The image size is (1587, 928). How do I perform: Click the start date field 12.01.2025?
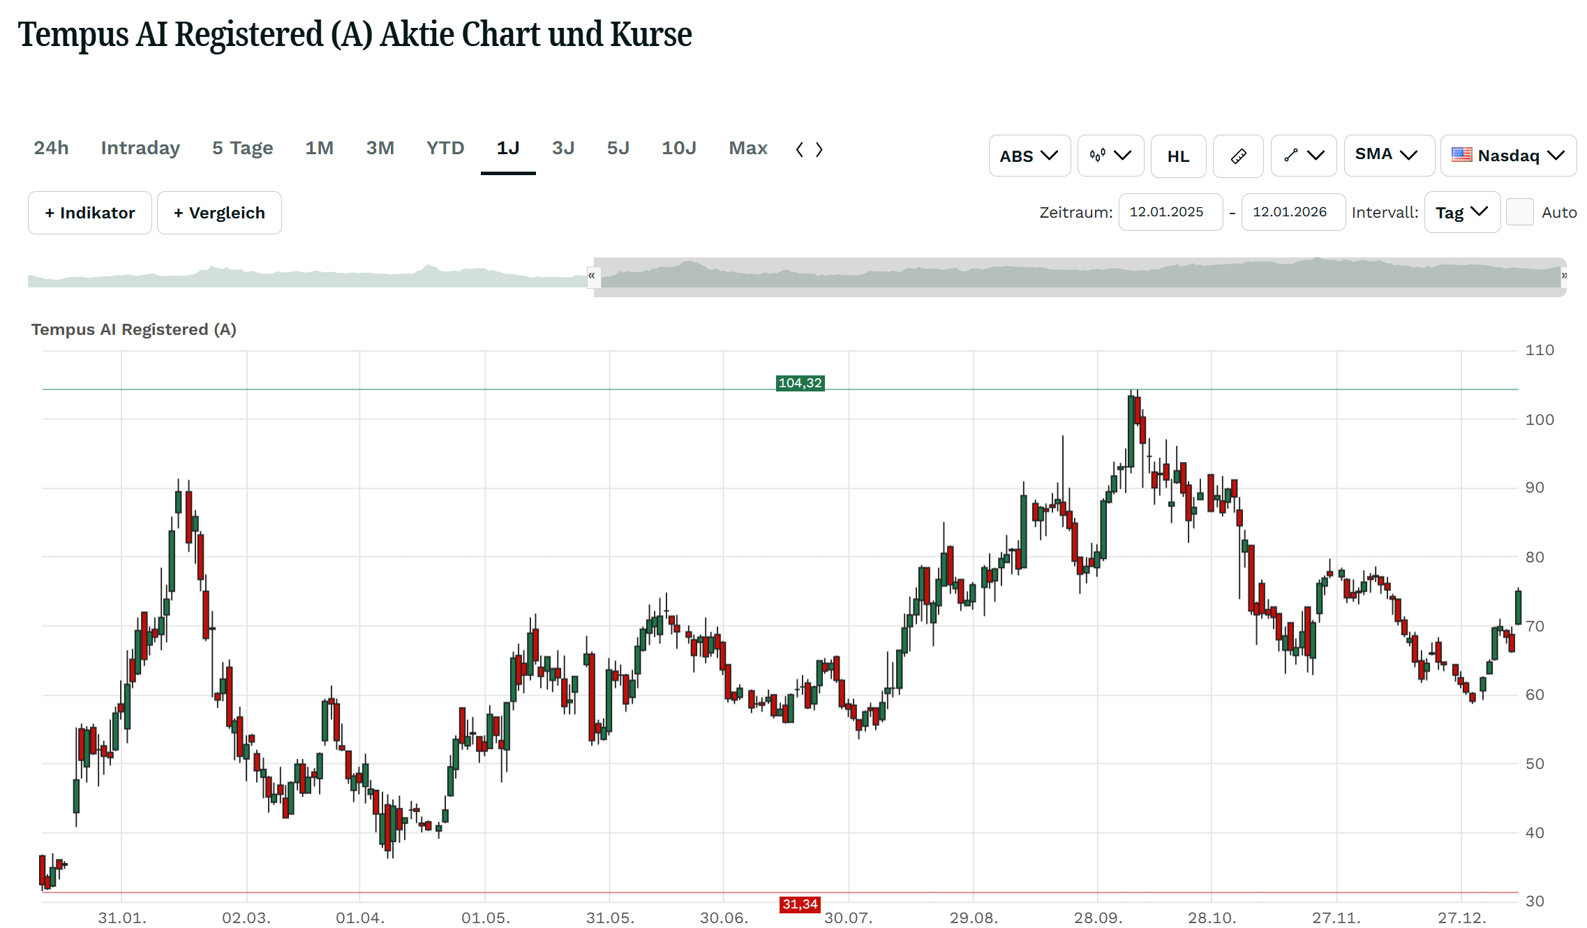1170,212
